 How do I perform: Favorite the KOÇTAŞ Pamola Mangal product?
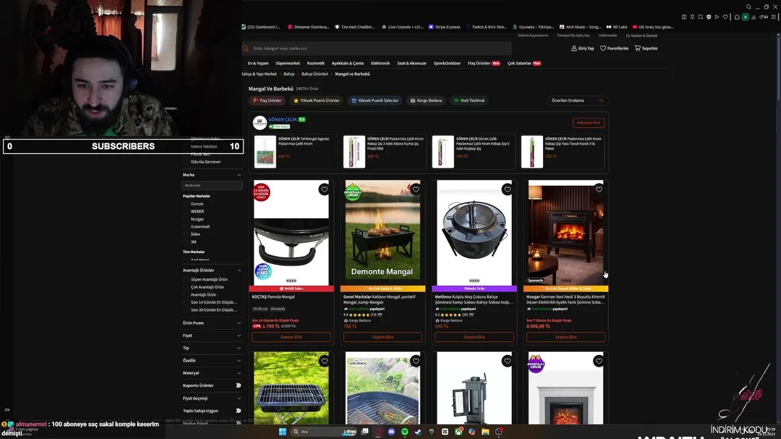(x=324, y=190)
